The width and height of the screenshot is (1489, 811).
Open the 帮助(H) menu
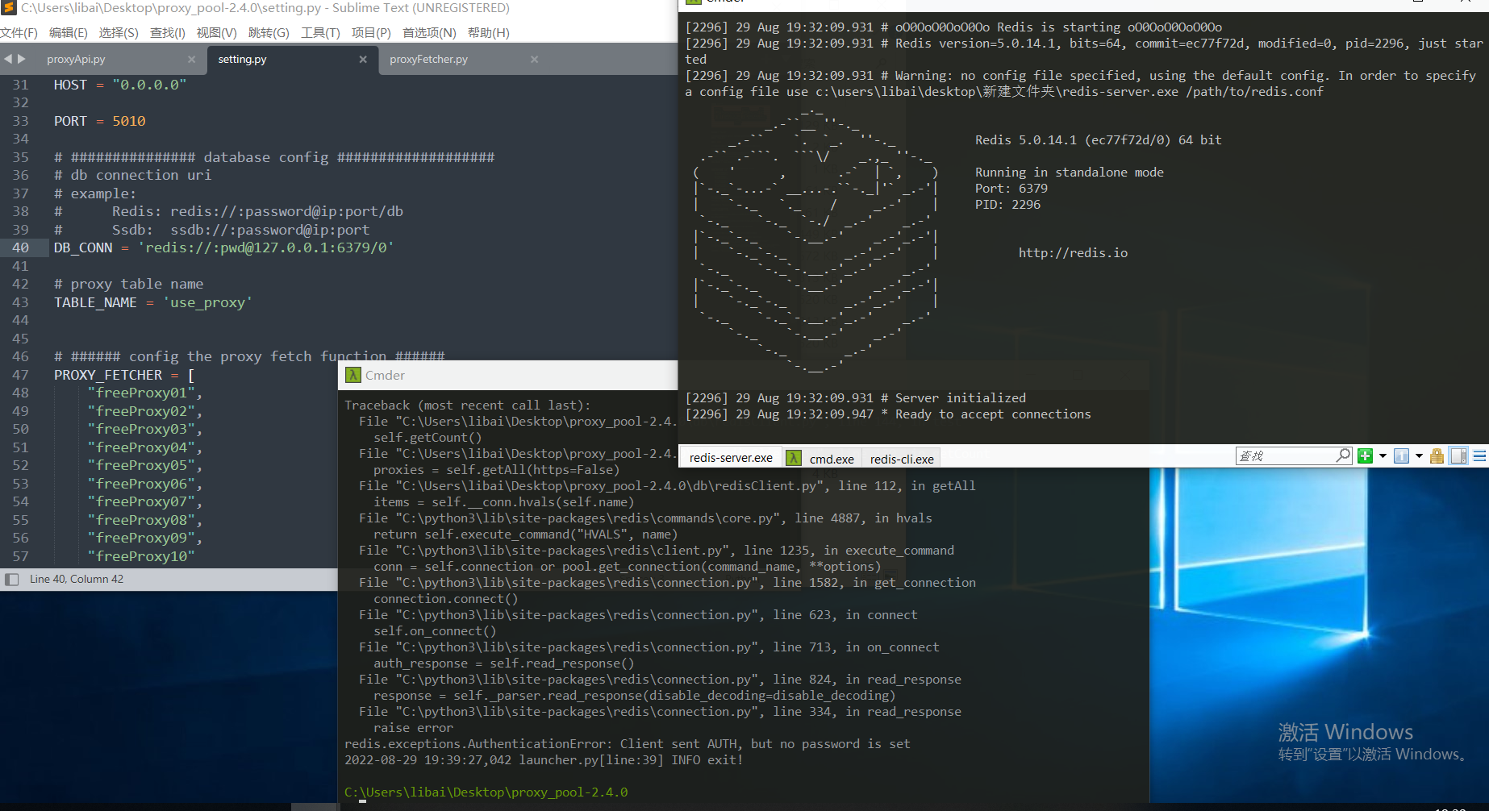point(488,33)
